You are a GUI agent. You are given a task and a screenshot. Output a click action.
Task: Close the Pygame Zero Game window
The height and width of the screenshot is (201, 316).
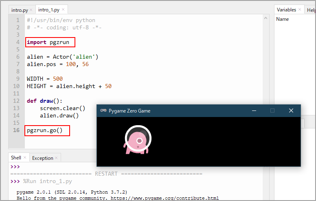pyautogui.click(x=291, y=110)
